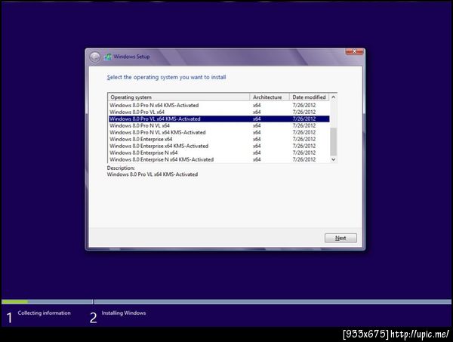
Task: Click the scroll down arrow of the list
Action: pos(334,159)
